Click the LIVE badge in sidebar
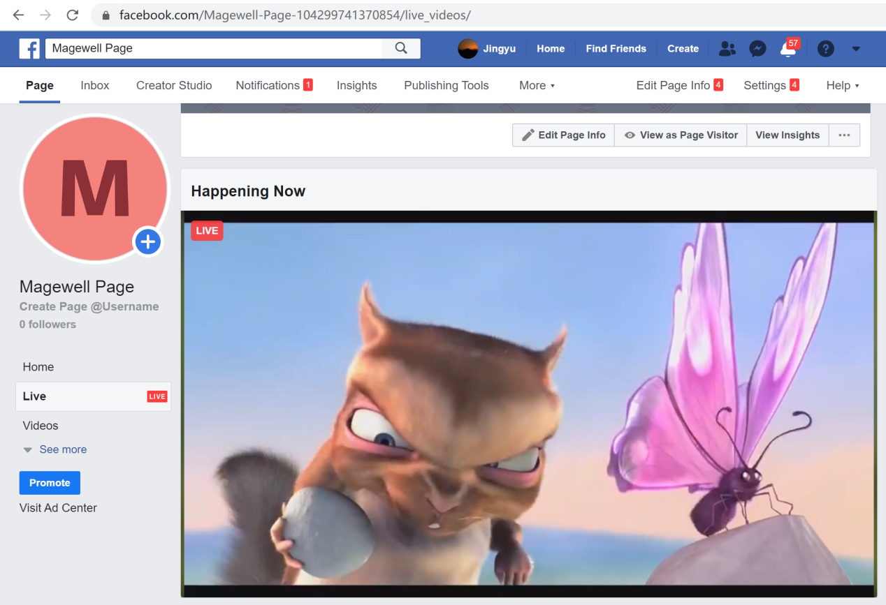The height and width of the screenshot is (605, 886). pos(157,396)
